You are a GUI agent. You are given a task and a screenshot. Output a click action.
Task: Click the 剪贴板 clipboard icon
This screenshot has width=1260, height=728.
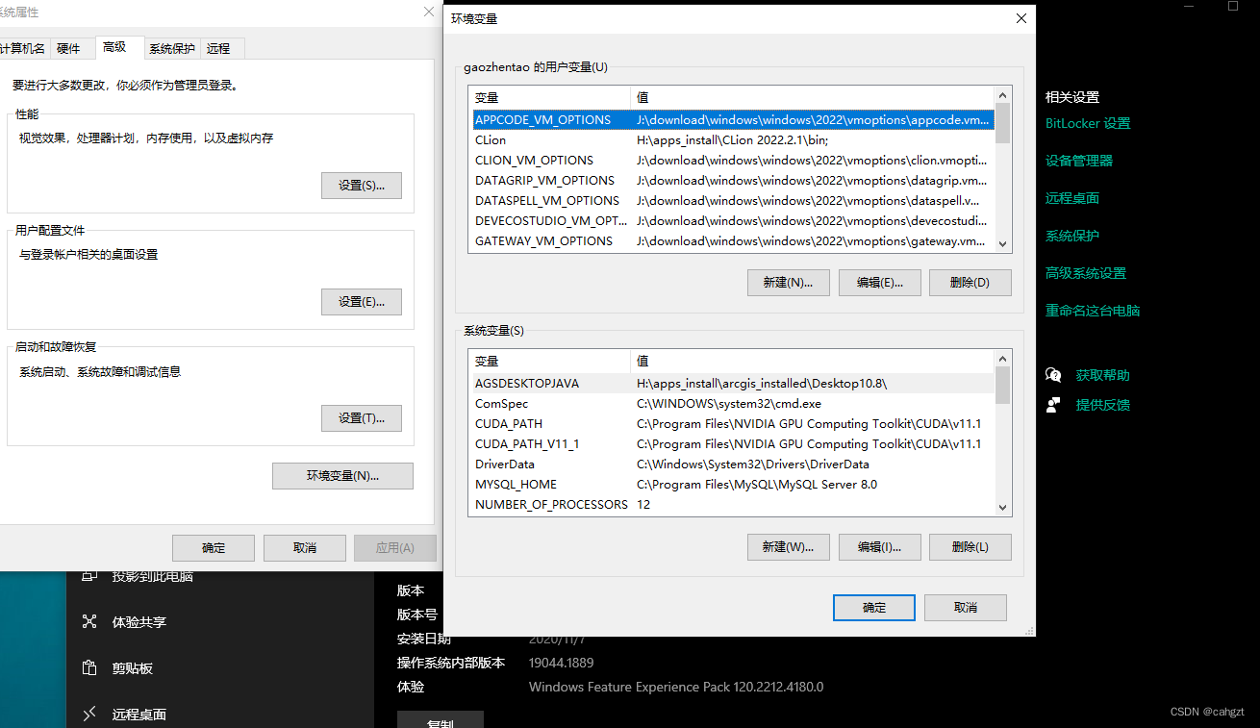(x=88, y=668)
